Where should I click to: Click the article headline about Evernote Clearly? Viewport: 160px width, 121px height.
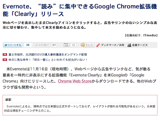point(80,10)
